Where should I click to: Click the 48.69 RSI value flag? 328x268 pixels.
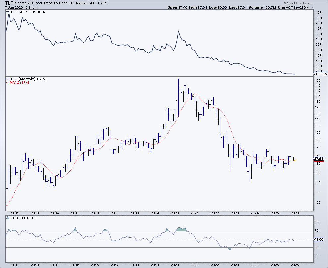click(319, 240)
